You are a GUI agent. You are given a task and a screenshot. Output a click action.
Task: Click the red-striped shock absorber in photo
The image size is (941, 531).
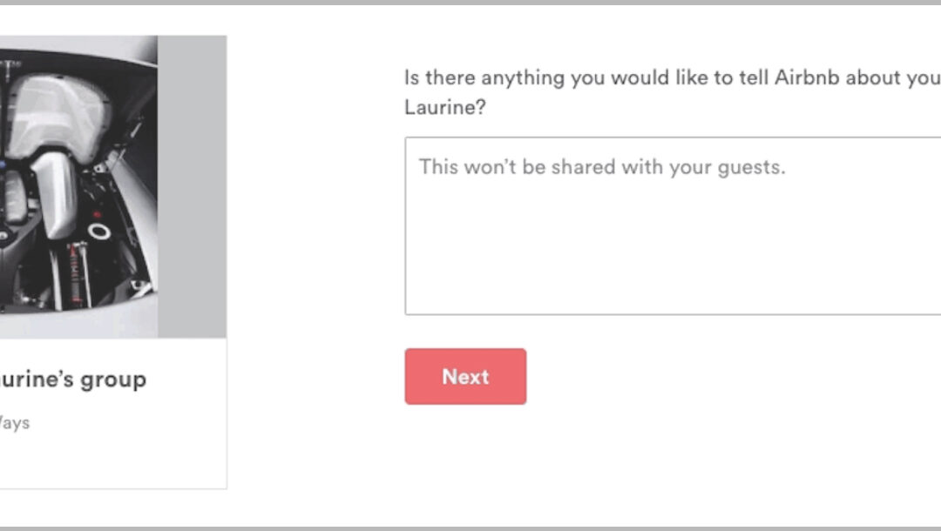pos(76,272)
